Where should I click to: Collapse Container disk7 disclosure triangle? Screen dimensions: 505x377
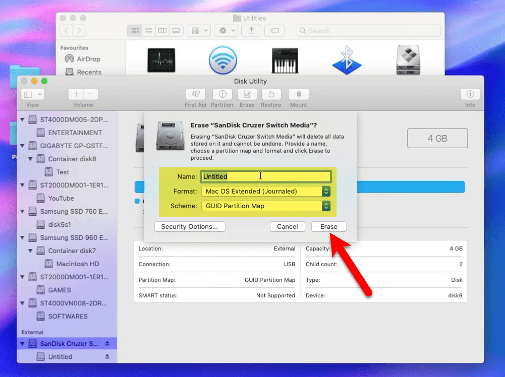point(30,250)
